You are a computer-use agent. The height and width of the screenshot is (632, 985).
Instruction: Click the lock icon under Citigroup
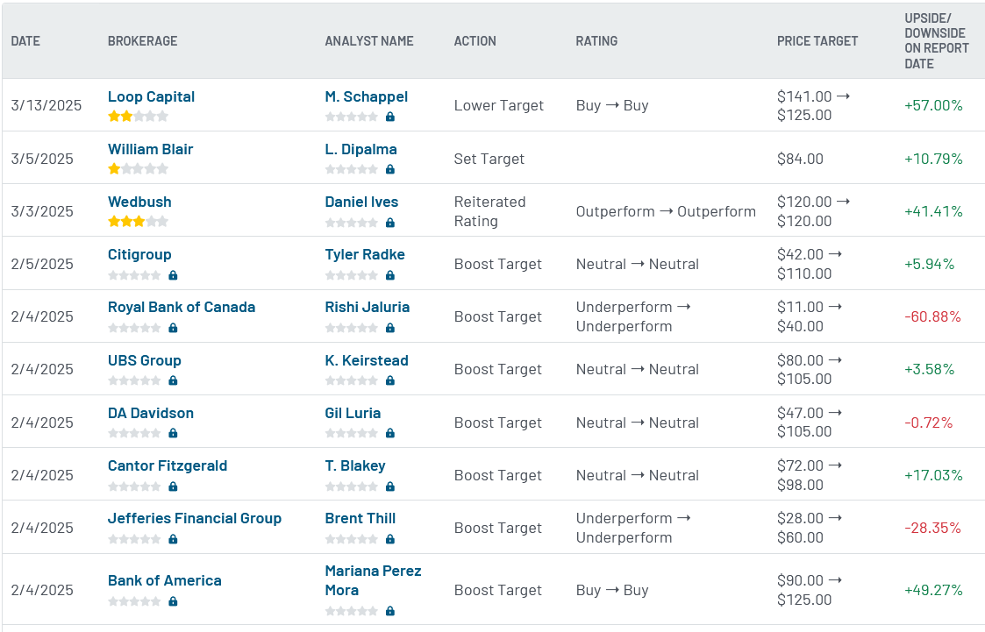[174, 275]
